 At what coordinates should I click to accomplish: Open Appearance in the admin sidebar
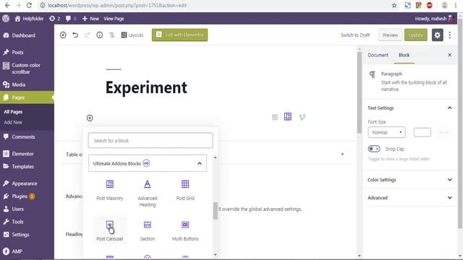[x=25, y=183]
